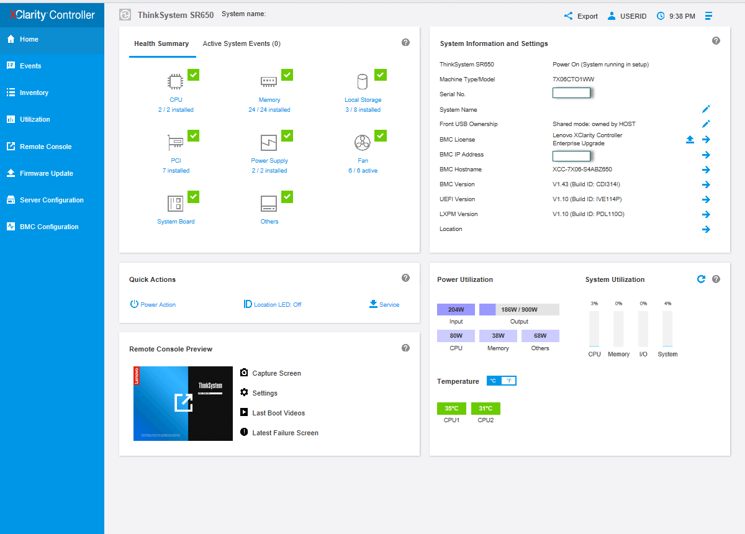Open help for Remote Console Preview
The height and width of the screenshot is (534, 745).
tap(405, 348)
